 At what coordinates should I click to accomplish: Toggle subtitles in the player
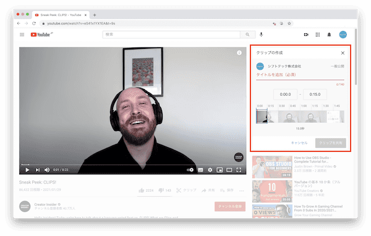pyautogui.click(x=200, y=170)
